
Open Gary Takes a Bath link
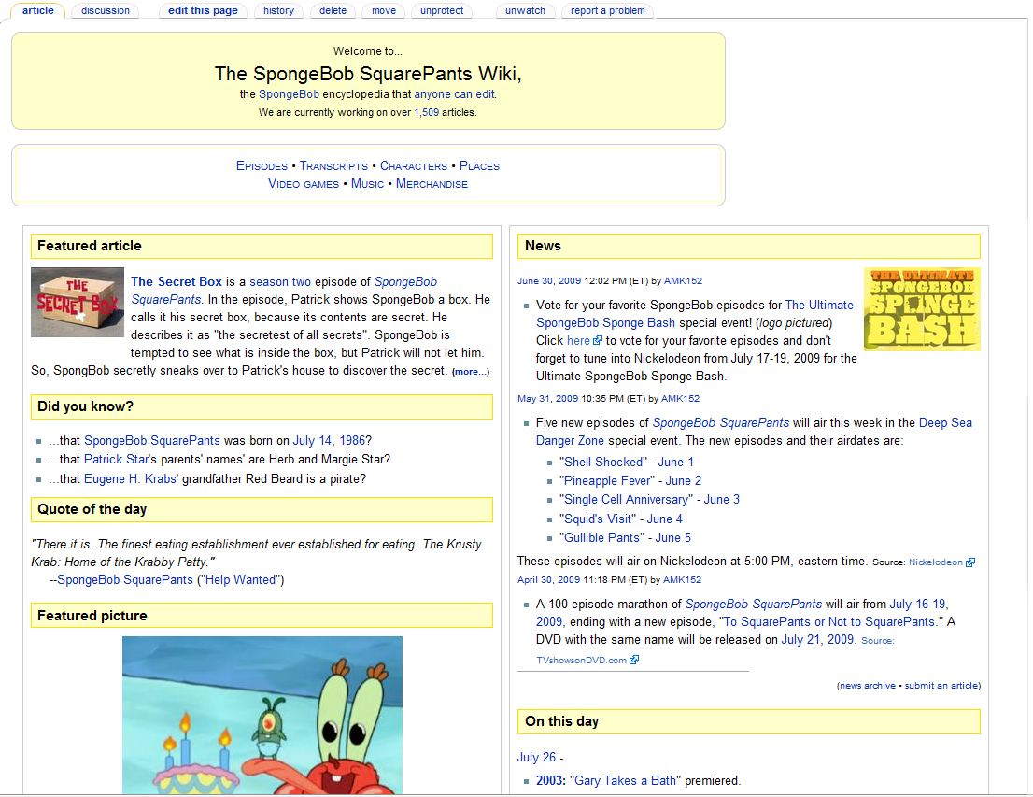pos(625,780)
